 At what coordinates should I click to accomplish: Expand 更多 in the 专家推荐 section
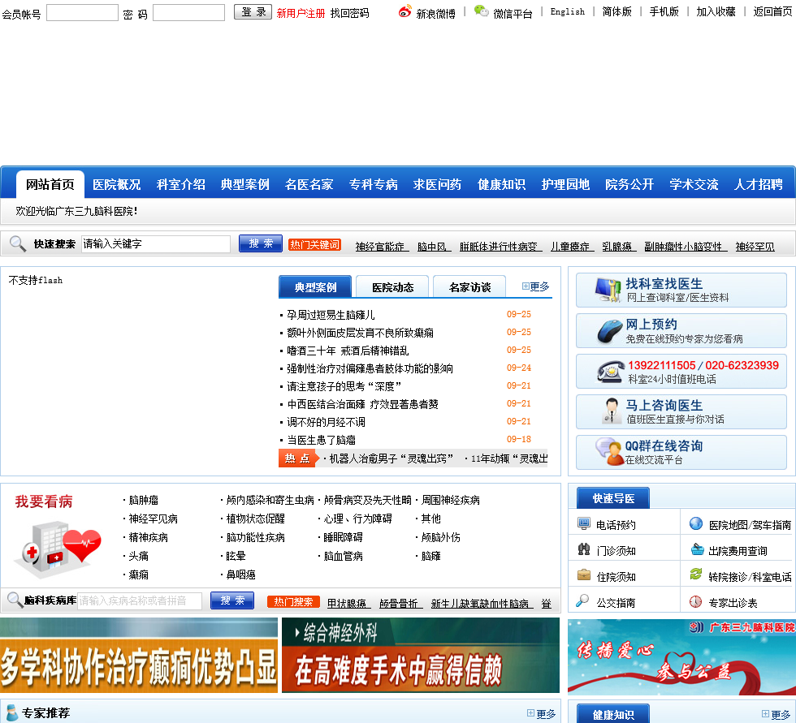(541, 713)
